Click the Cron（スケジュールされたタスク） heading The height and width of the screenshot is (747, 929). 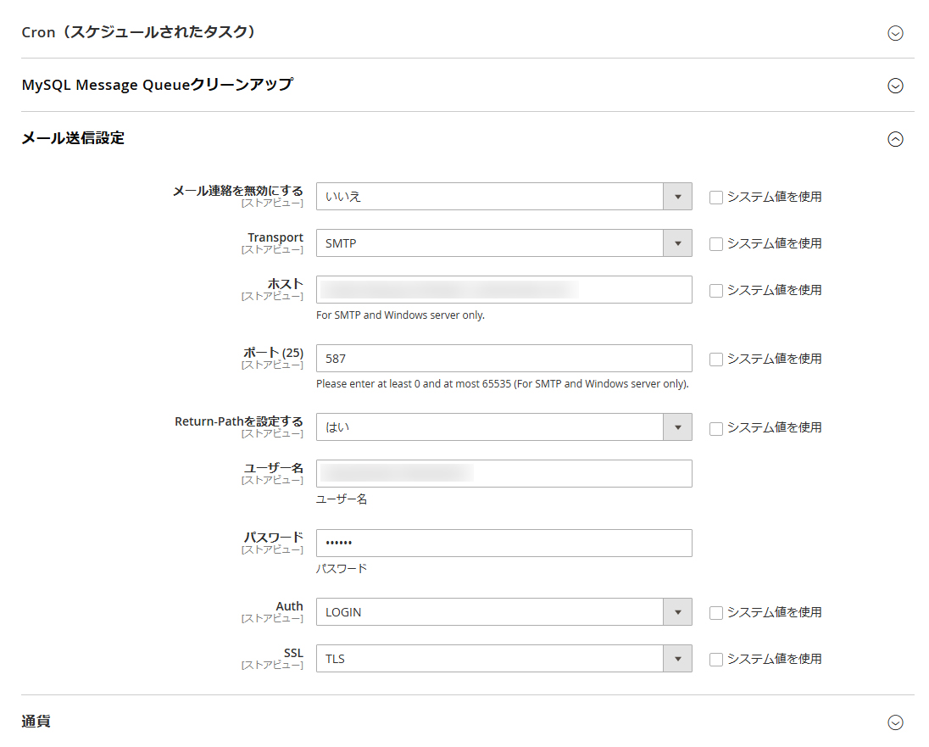pyautogui.click(x=139, y=32)
